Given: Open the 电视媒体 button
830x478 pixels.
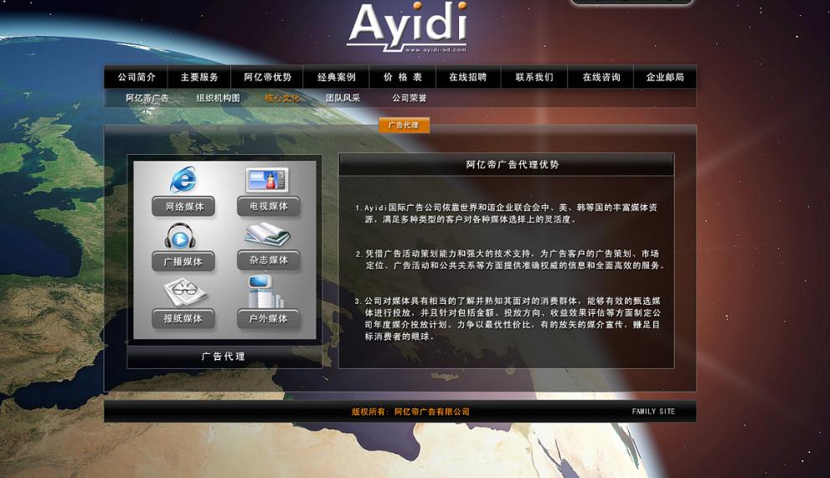Looking at the screenshot, I should pyautogui.click(x=268, y=206).
